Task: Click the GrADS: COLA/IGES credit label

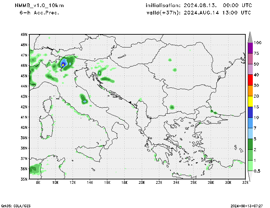Action: (18, 205)
